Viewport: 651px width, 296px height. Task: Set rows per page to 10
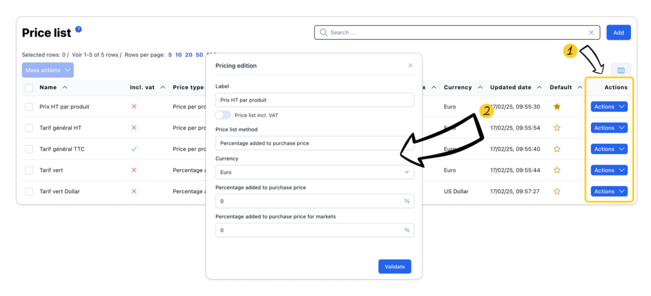tap(178, 55)
